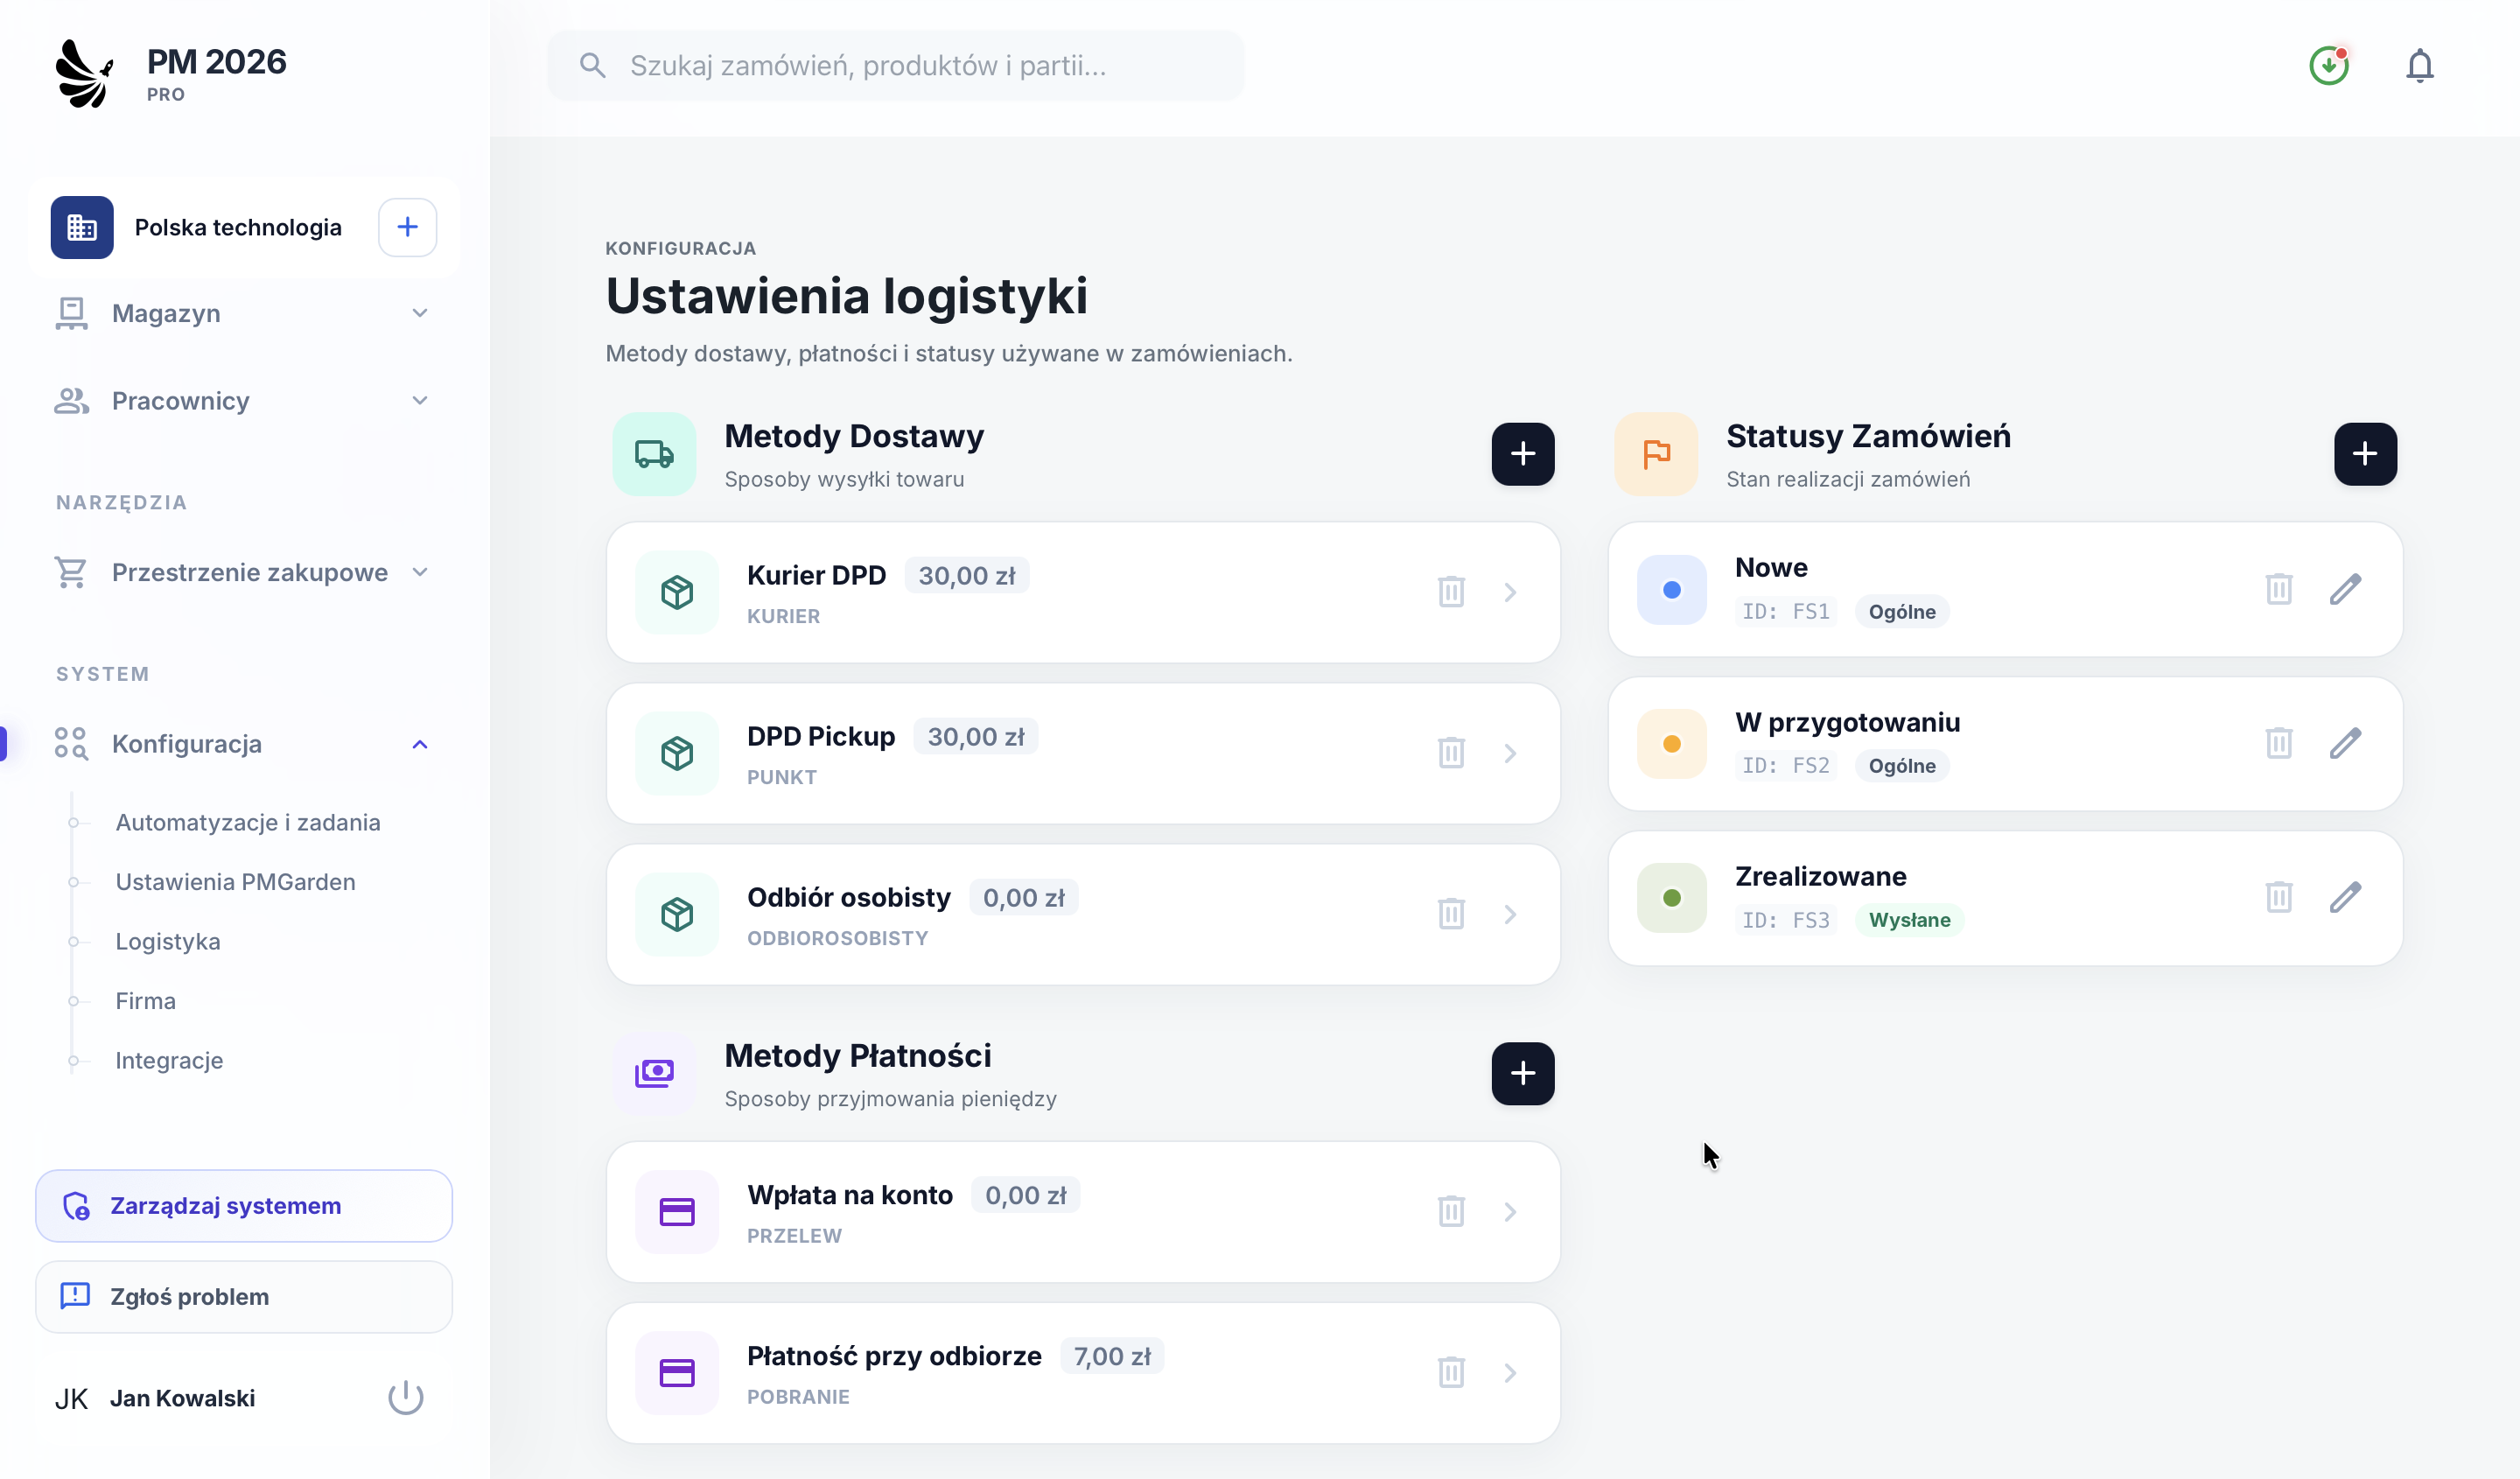Screen dimensions: 2520x1479
Task: Add a new company with plus button
Action: [407, 227]
